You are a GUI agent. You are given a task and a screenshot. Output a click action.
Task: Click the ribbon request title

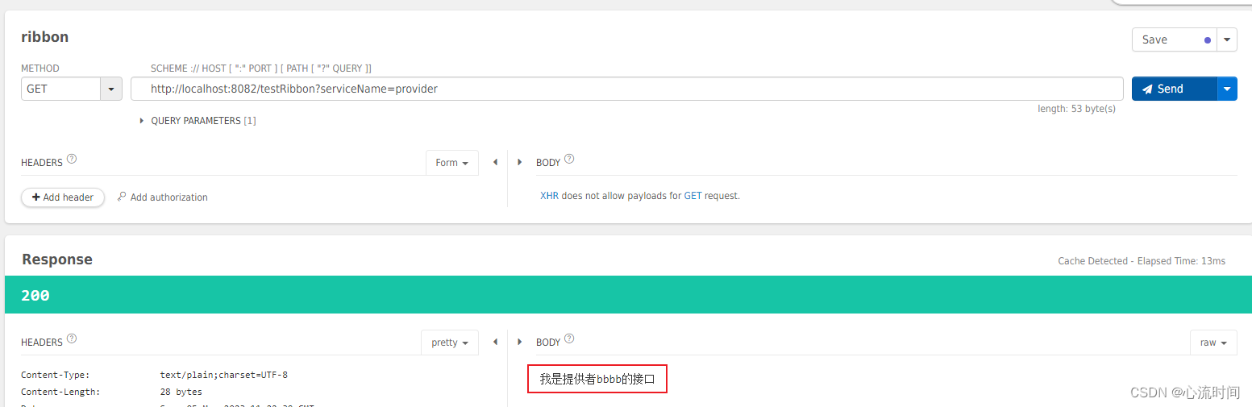click(44, 37)
